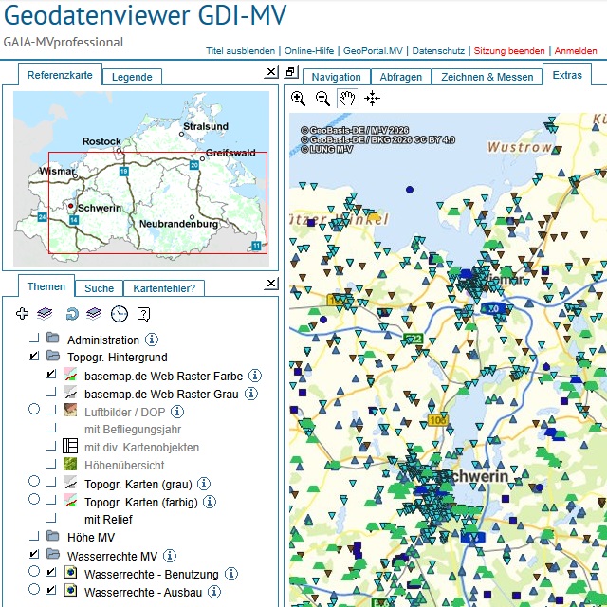Click the question mark help icon in Themen
The image size is (607, 607).
(143, 314)
